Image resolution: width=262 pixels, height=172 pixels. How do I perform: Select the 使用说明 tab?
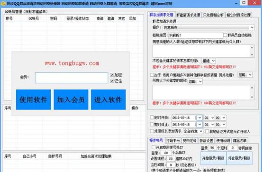point(223,141)
